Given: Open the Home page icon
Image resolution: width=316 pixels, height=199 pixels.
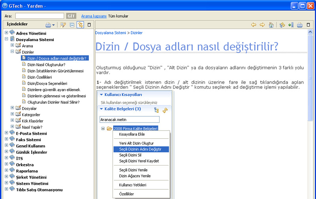Looking at the screenshot, I should click(x=271, y=25).
